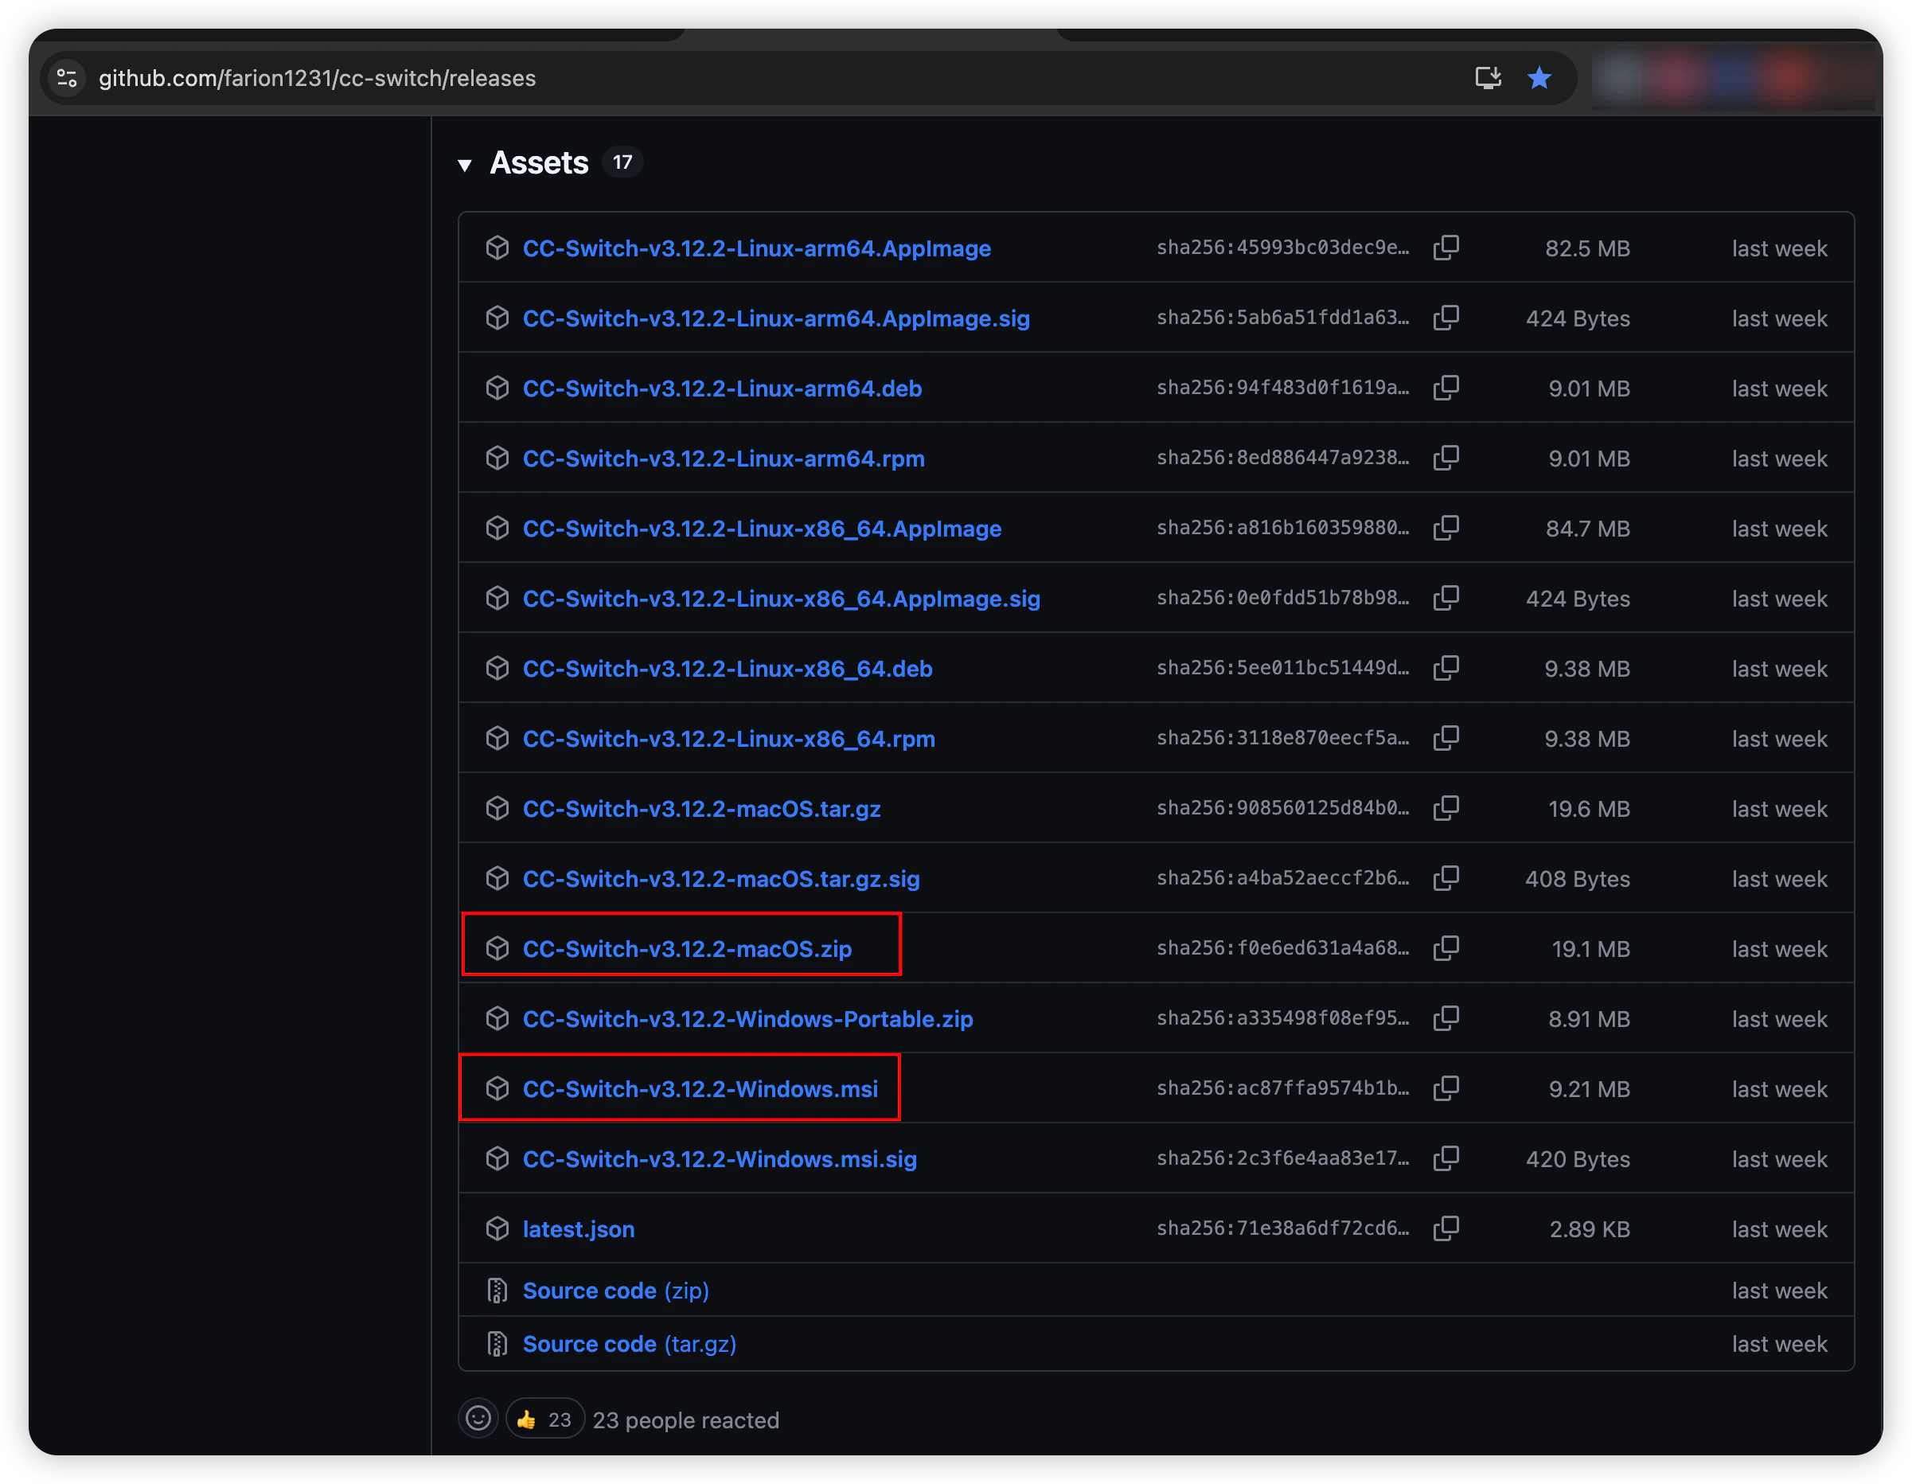The image size is (1912, 1484).
Task: Copy hash of latest.json file
Action: coord(1446,1228)
